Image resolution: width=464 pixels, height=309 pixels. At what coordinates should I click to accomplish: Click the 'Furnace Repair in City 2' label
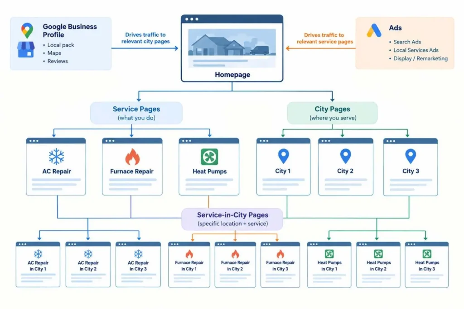235,266
